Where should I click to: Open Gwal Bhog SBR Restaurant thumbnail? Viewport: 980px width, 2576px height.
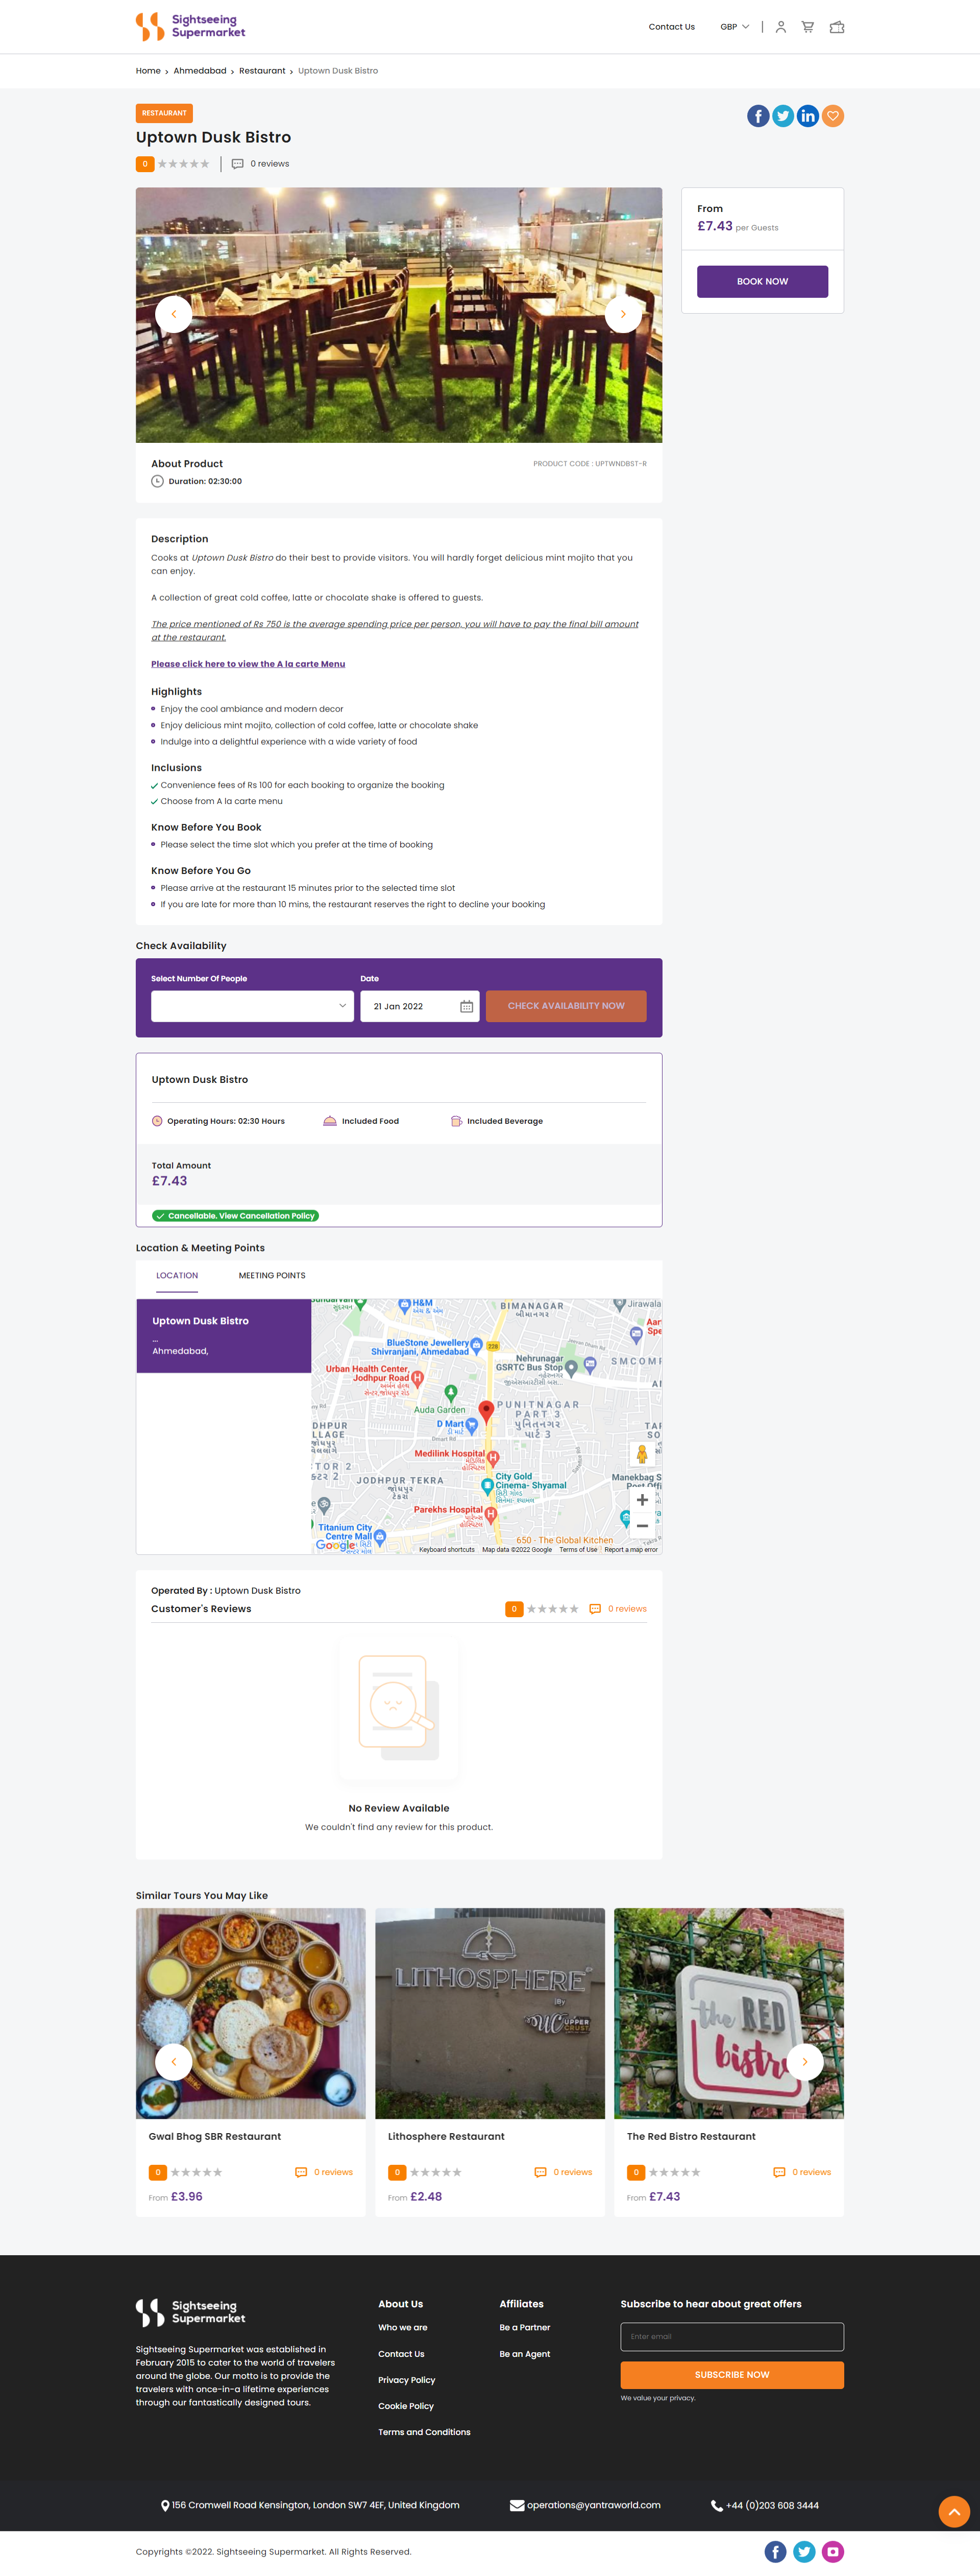251,2013
